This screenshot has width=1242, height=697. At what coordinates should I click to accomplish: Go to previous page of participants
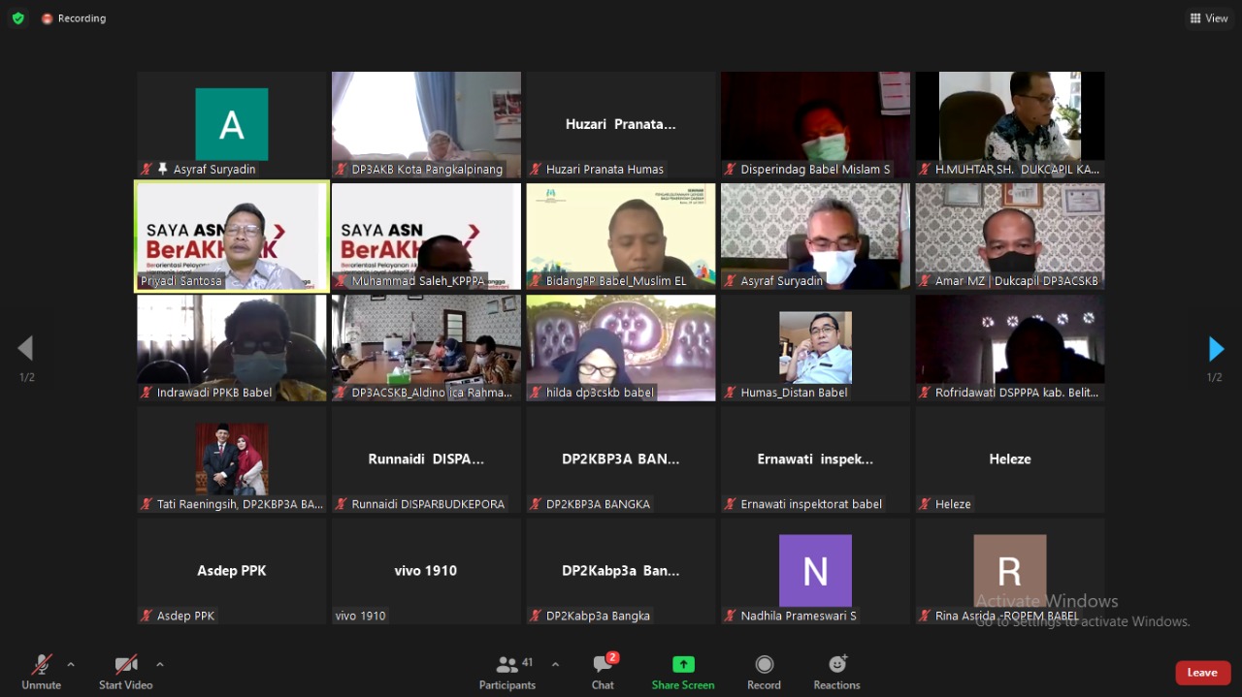coord(26,349)
